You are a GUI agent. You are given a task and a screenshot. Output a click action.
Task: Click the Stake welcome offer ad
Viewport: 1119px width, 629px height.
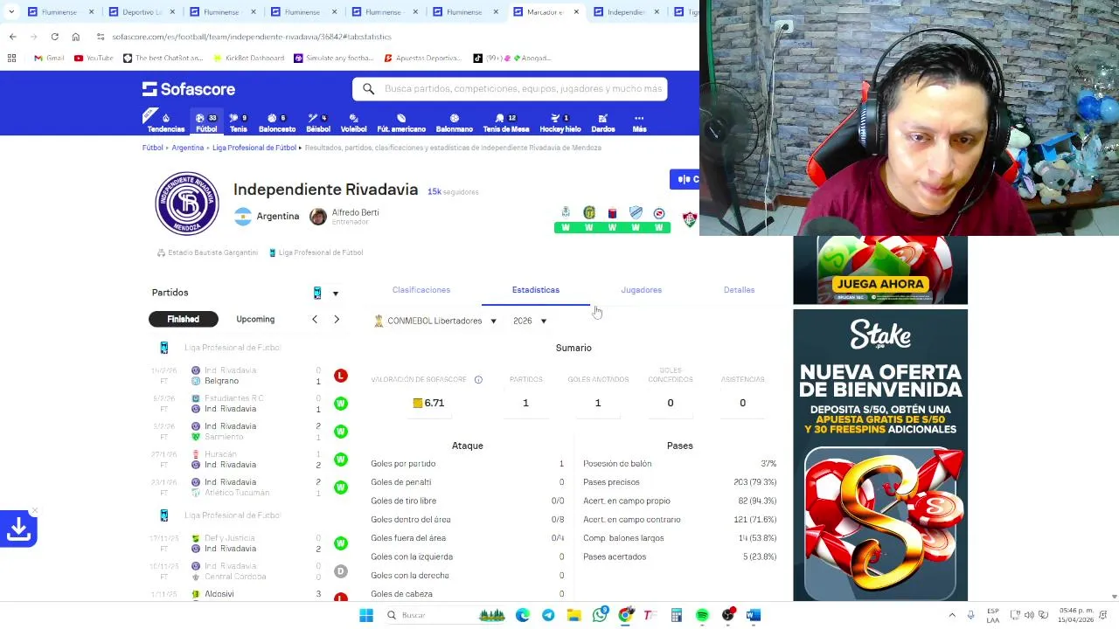(880, 455)
